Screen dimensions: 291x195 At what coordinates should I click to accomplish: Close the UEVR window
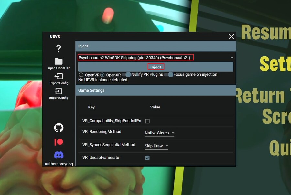[x=231, y=37]
